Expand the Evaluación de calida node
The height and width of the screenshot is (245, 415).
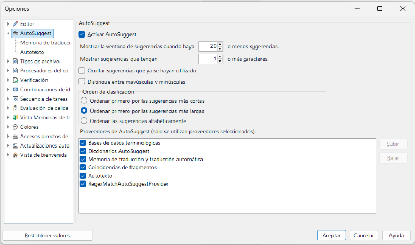(8, 108)
